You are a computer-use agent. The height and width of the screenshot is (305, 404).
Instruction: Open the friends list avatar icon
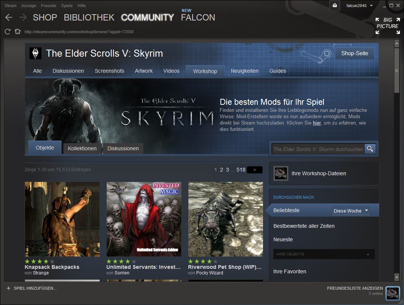click(x=392, y=293)
